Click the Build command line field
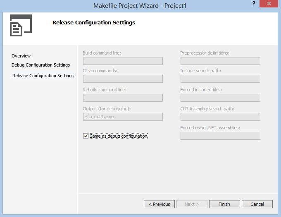Image resolution: width=281 pixels, height=217 pixels. tap(123, 61)
